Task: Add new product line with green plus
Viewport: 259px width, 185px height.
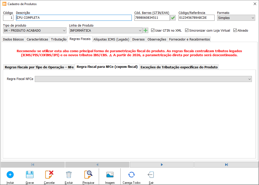Action: coord(145,30)
